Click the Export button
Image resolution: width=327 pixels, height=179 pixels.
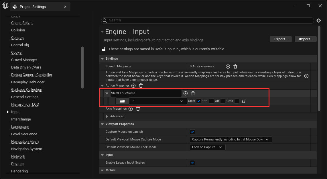281,39
